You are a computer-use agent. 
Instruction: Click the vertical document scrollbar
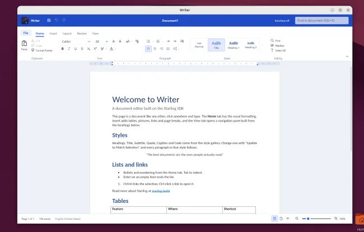[x=351, y=109]
